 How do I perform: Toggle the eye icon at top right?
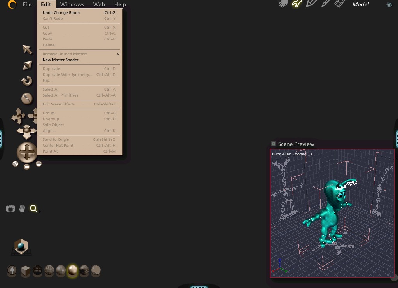coord(389,5)
